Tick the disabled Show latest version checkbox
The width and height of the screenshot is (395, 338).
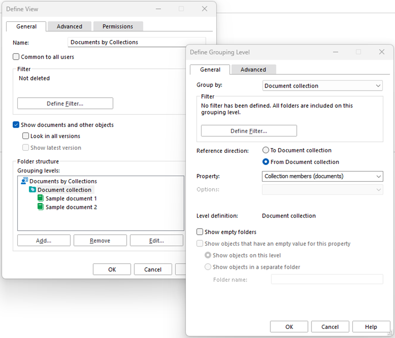tap(25, 147)
